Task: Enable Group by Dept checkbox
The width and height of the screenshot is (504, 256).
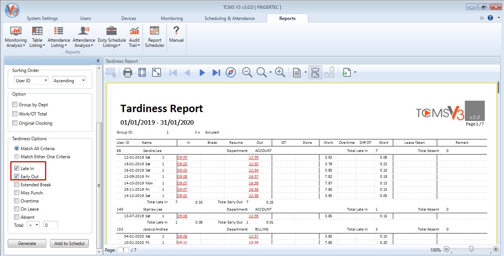Action: click(15, 105)
